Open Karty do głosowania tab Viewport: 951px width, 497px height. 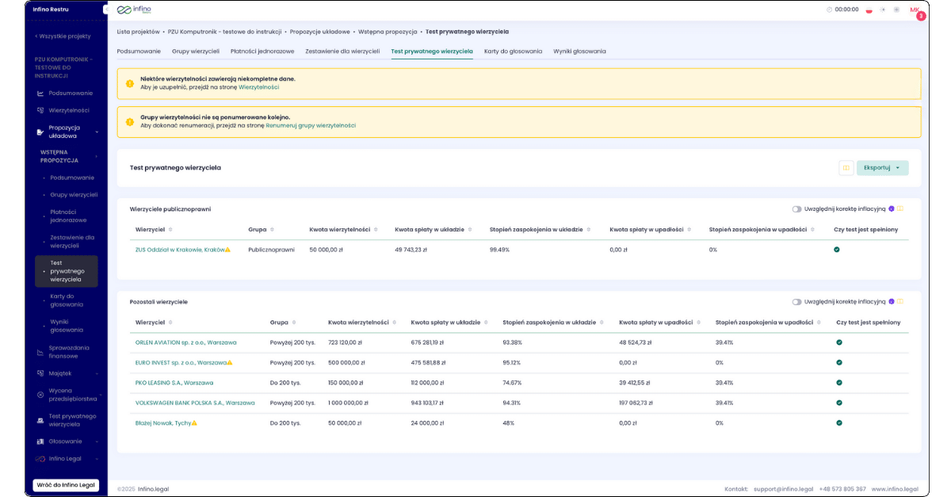click(x=514, y=52)
